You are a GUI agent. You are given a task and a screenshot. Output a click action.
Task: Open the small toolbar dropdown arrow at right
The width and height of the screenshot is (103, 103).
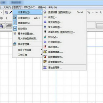(x=93, y=12)
